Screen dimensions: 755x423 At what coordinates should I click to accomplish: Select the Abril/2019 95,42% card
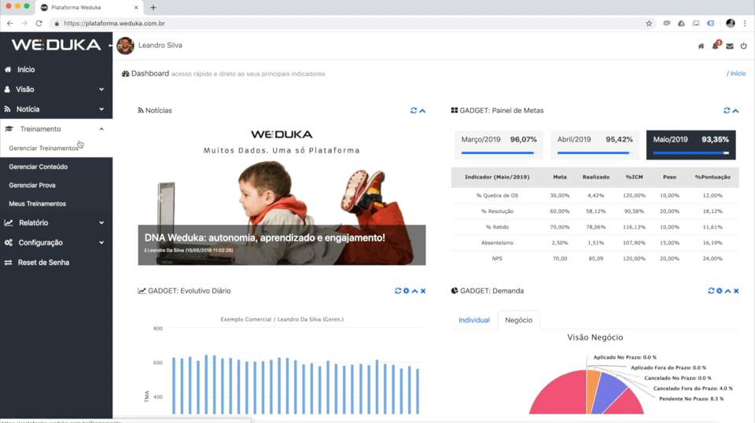click(x=595, y=145)
